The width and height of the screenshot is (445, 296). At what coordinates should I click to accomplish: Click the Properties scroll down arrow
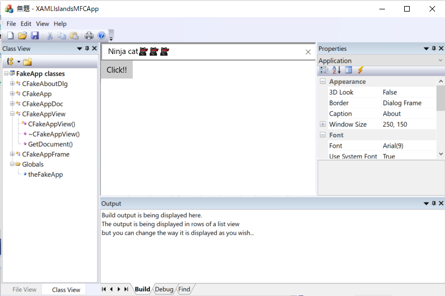tap(441, 154)
